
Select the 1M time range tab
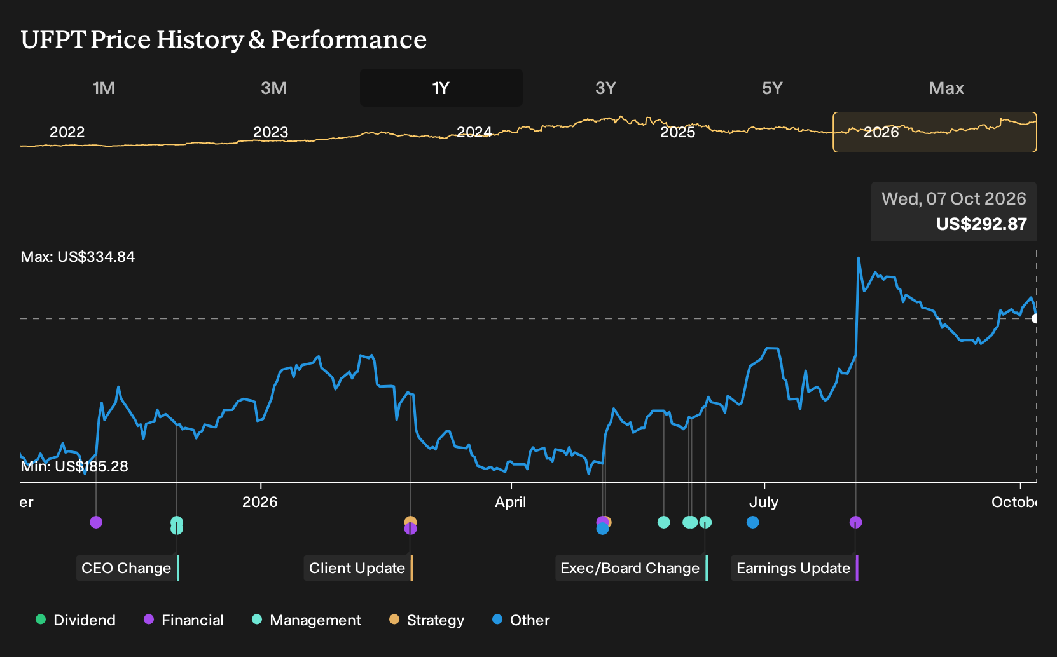[x=104, y=88]
